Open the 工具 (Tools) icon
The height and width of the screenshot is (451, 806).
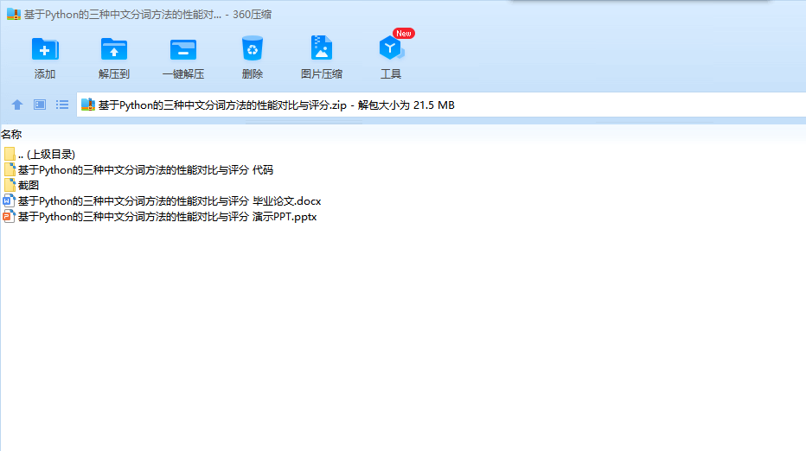point(391,48)
